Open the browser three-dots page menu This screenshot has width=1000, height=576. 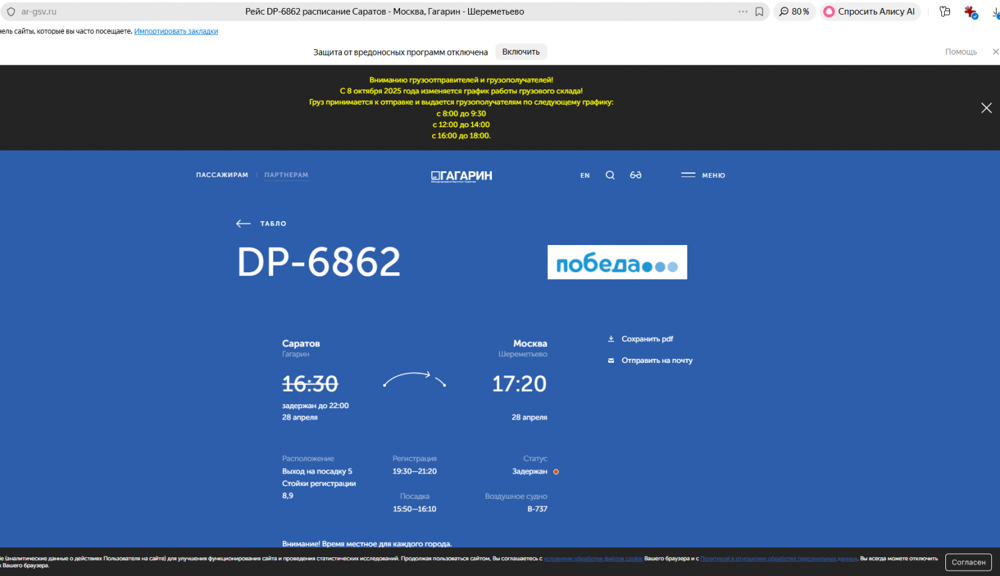coord(743,12)
